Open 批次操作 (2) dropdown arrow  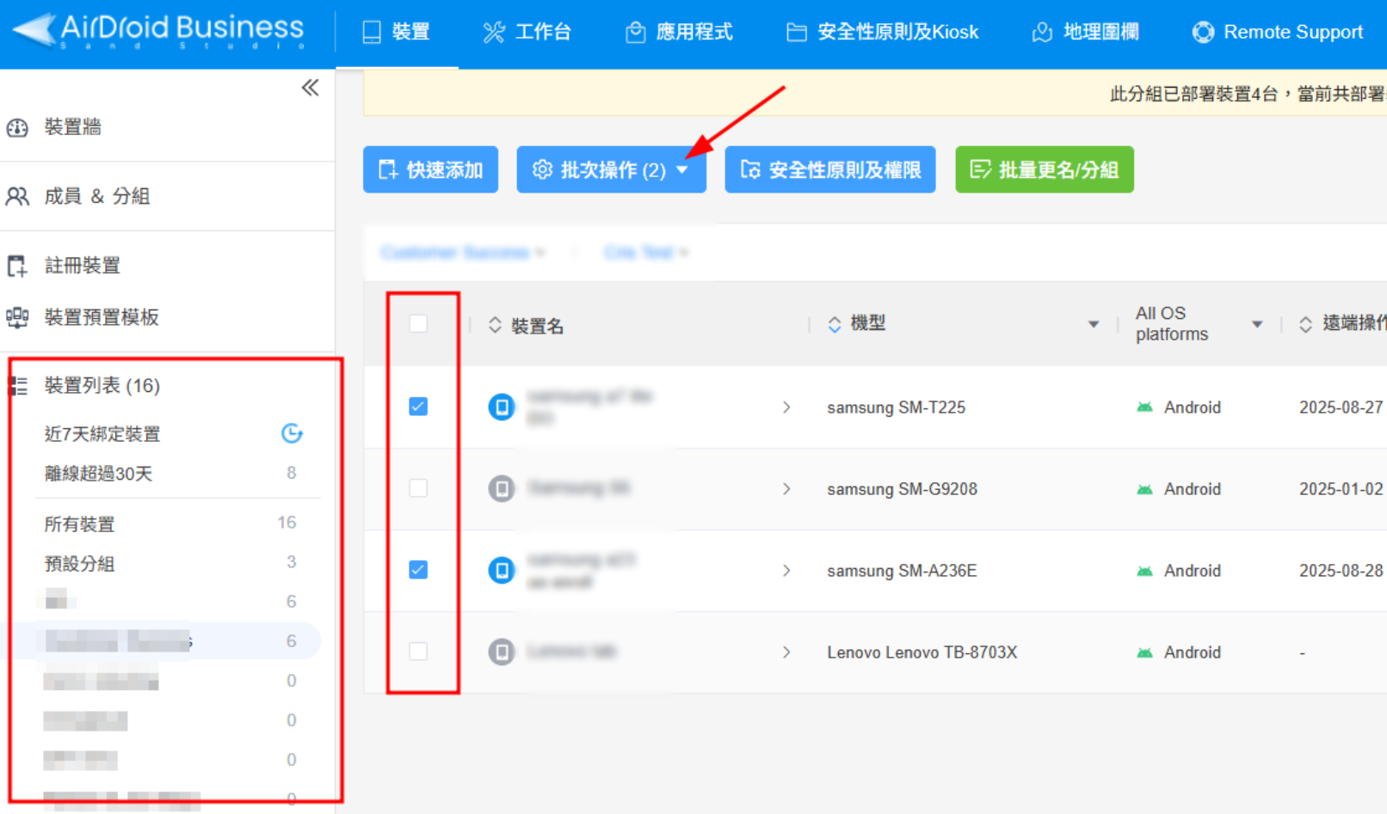coord(682,170)
